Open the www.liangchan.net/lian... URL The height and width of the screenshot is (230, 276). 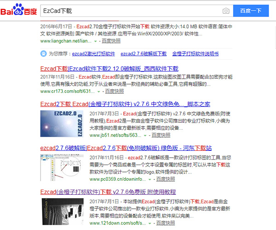coord(66,41)
